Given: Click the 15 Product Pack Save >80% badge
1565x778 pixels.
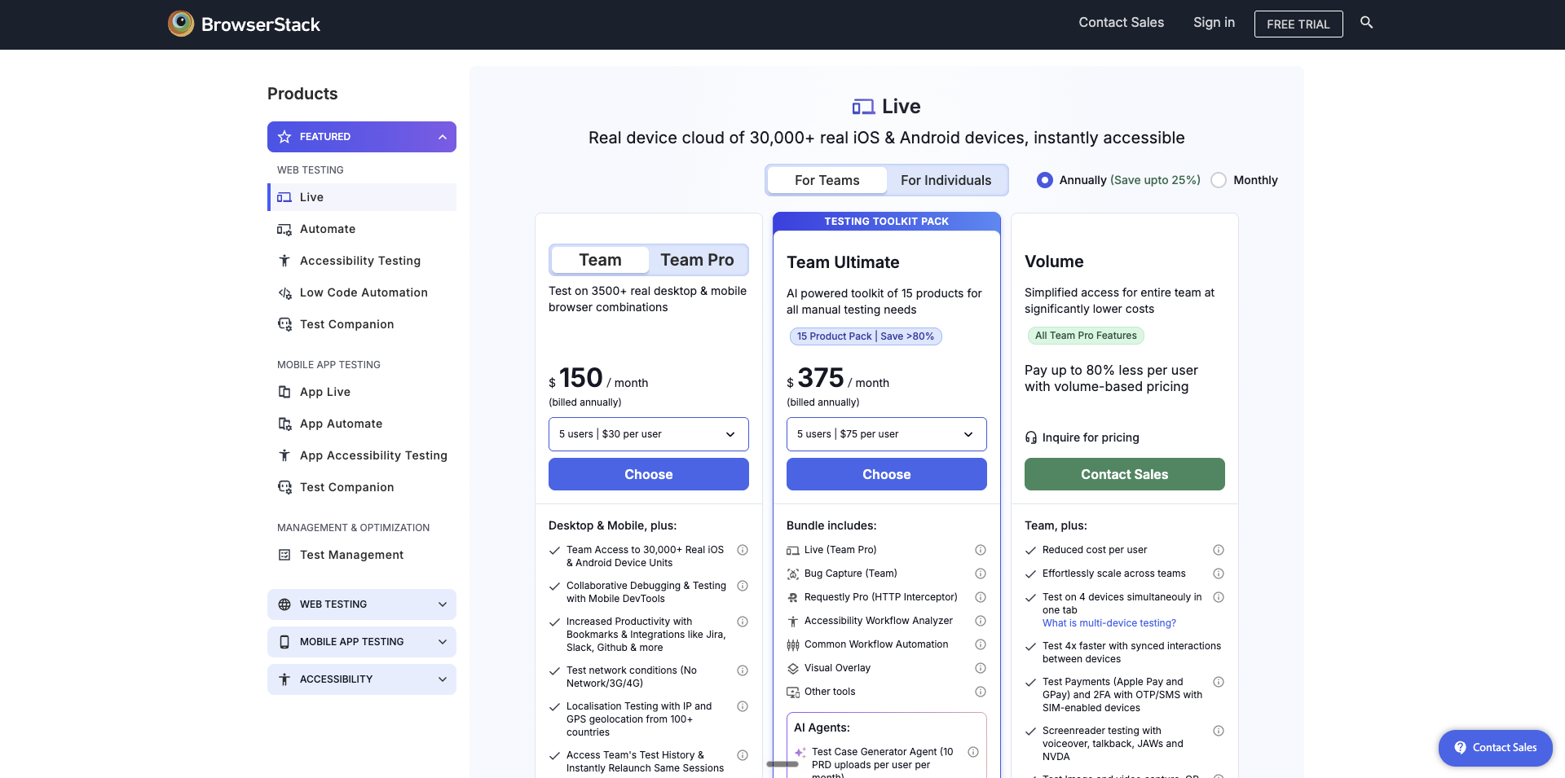Looking at the screenshot, I should 866,336.
